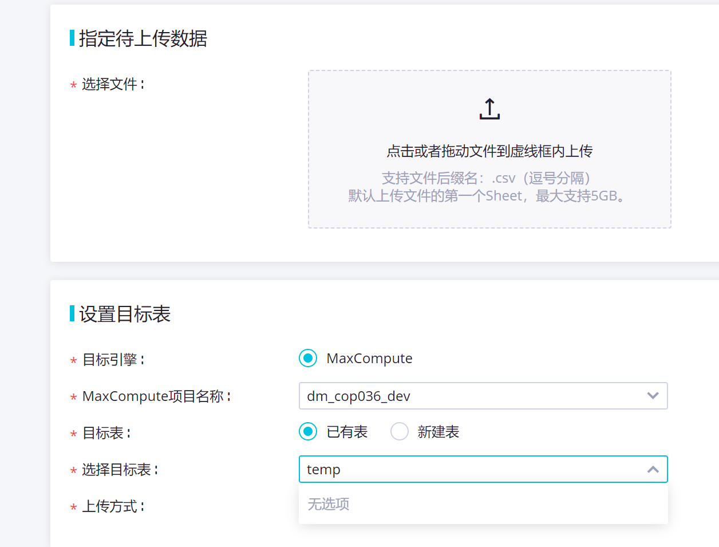Click the 选择目标表 field label

(120, 470)
